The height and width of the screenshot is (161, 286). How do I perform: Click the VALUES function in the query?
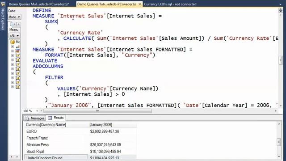coord(67,89)
